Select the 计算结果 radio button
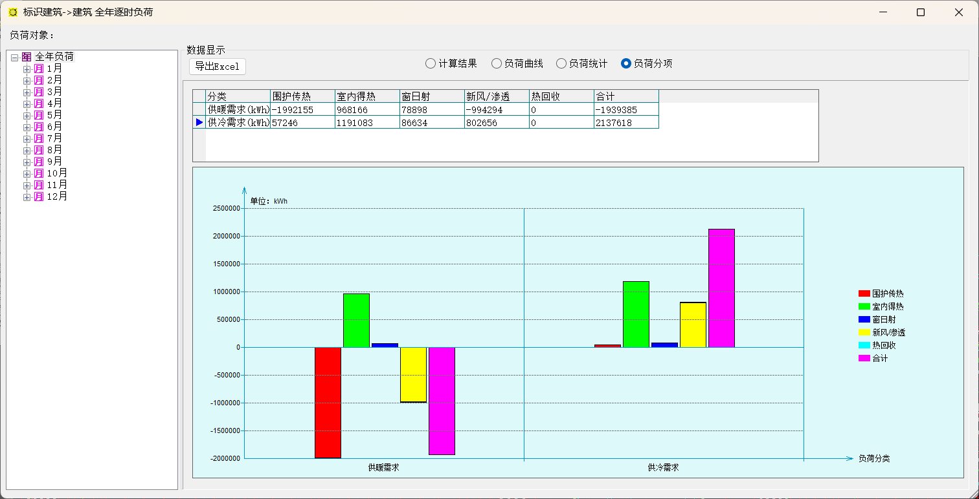979x499 pixels. coord(431,63)
